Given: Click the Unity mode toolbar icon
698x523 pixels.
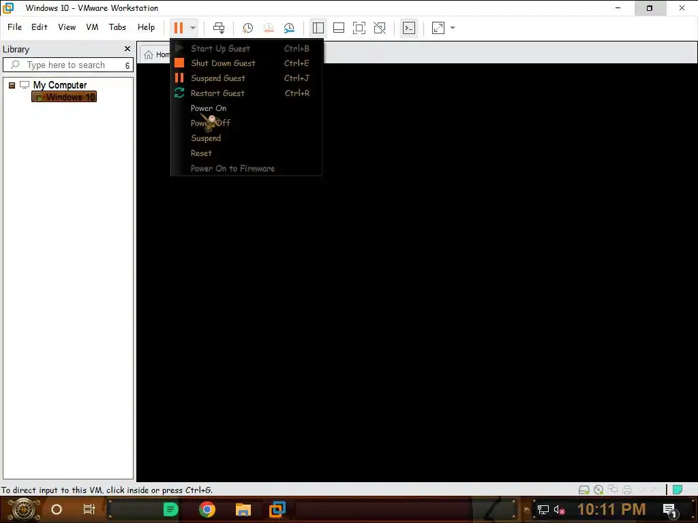Looking at the screenshot, I should [x=379, y=28].
